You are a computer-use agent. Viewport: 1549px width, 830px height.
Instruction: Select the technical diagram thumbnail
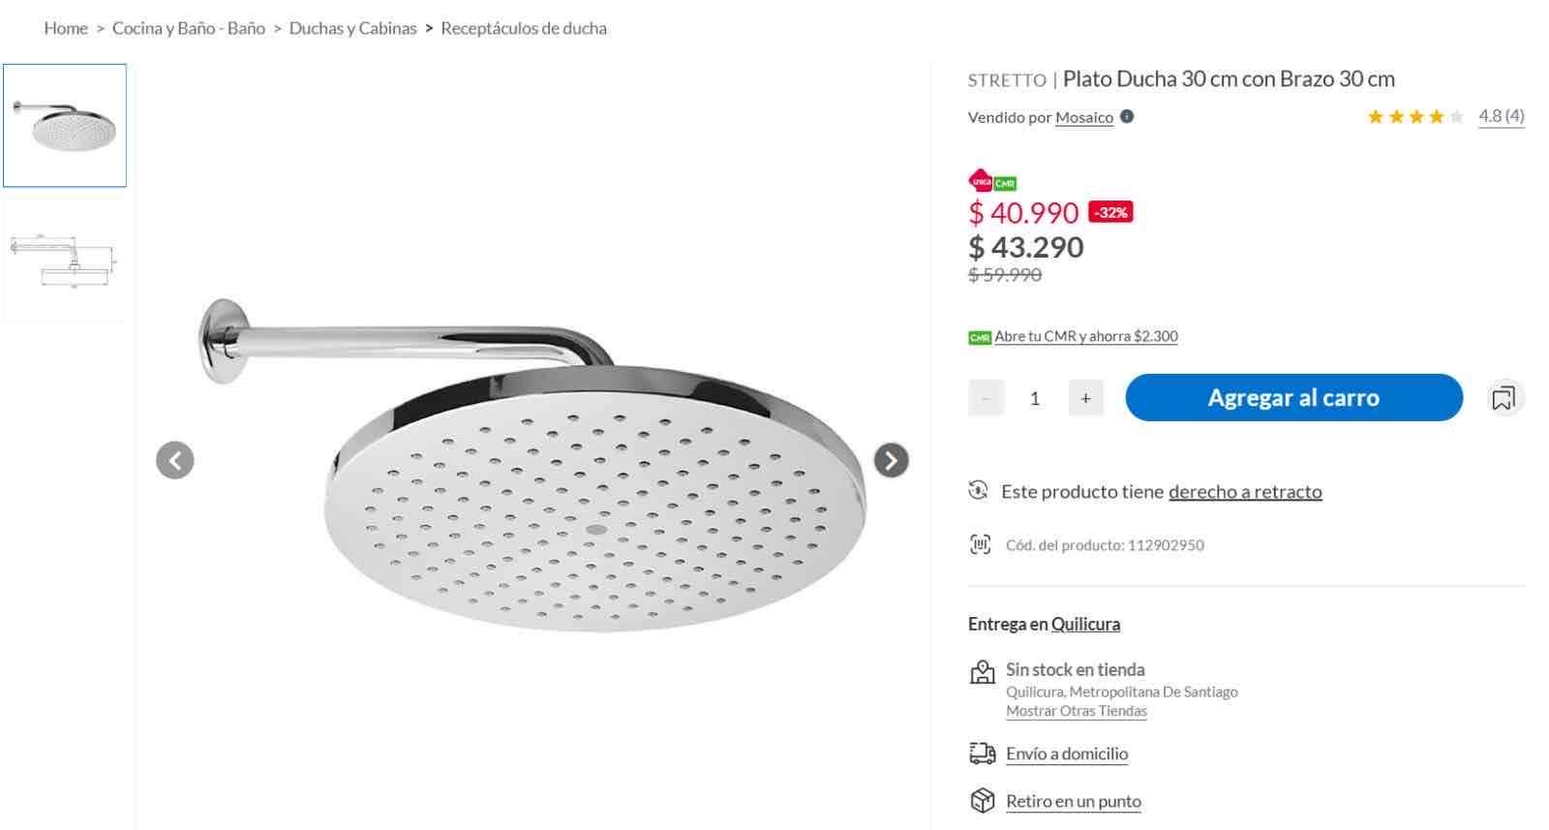pyautogui.click(x=65, y=260)
